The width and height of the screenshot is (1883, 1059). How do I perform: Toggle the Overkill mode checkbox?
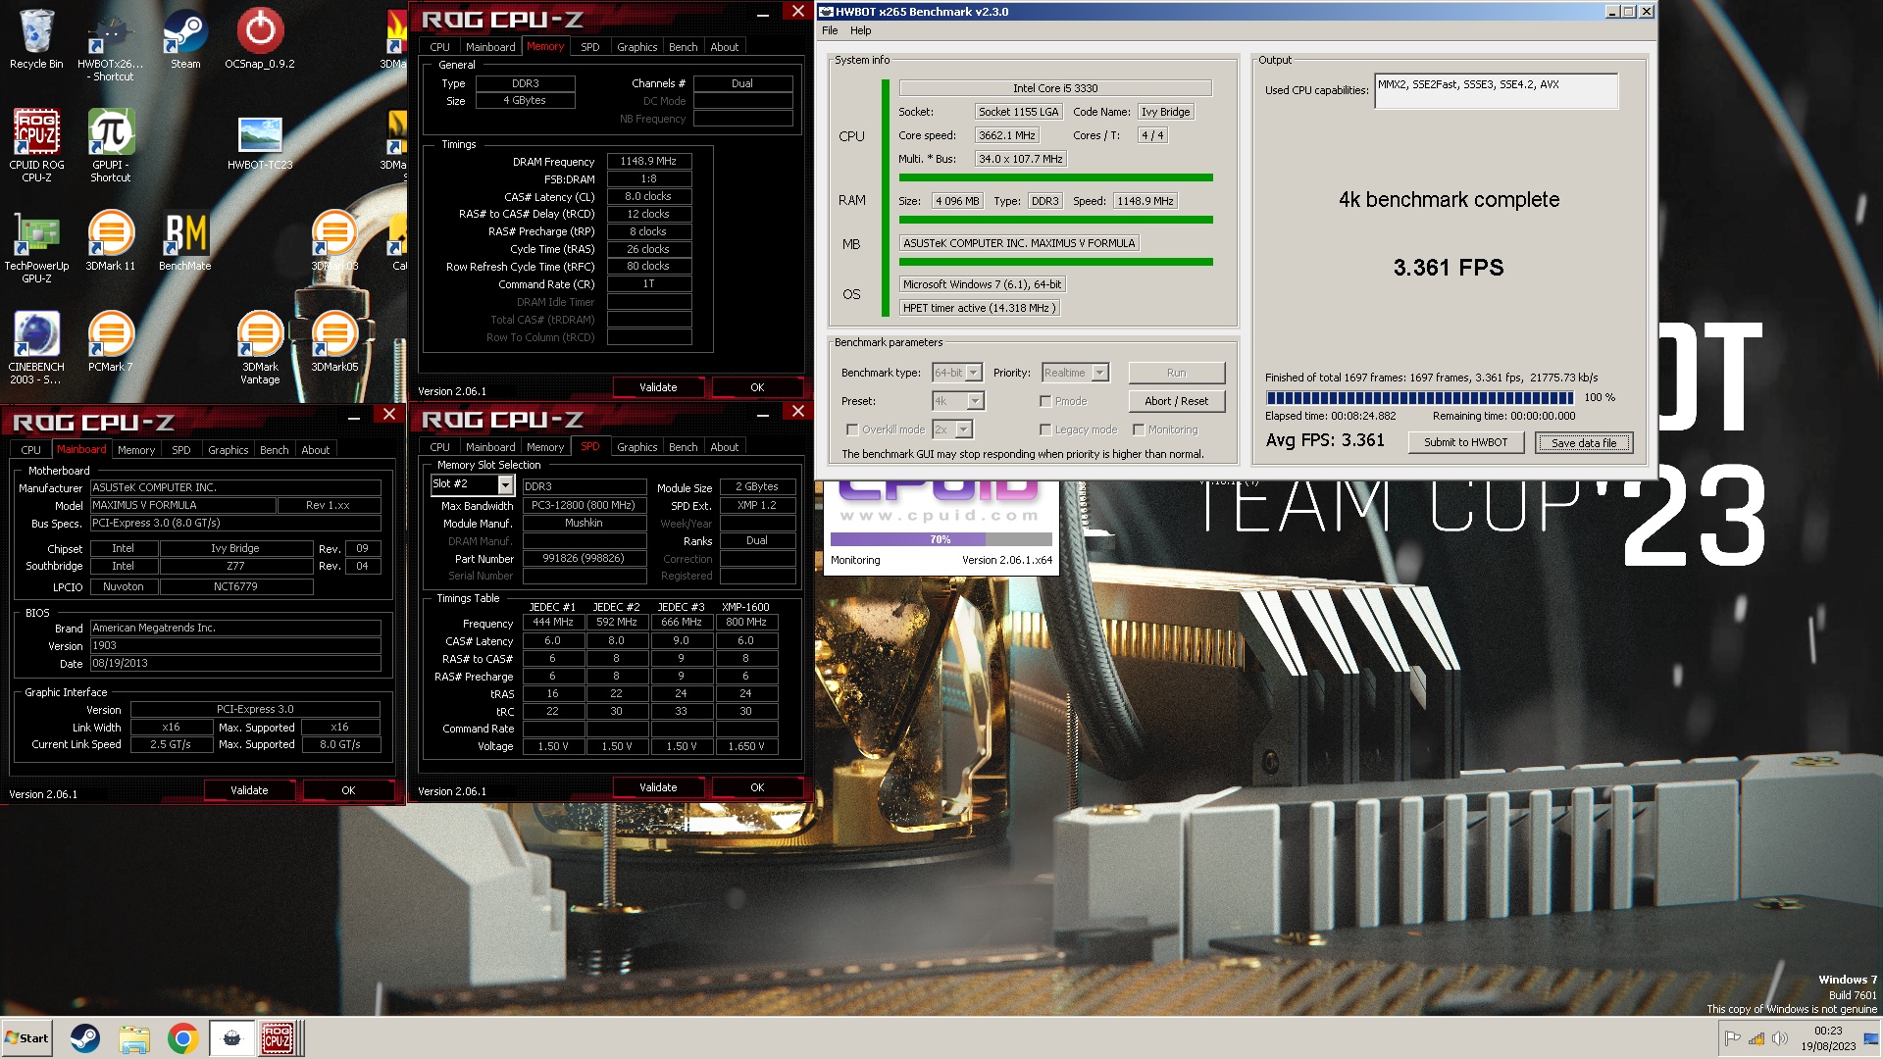(x=852, y=429)
